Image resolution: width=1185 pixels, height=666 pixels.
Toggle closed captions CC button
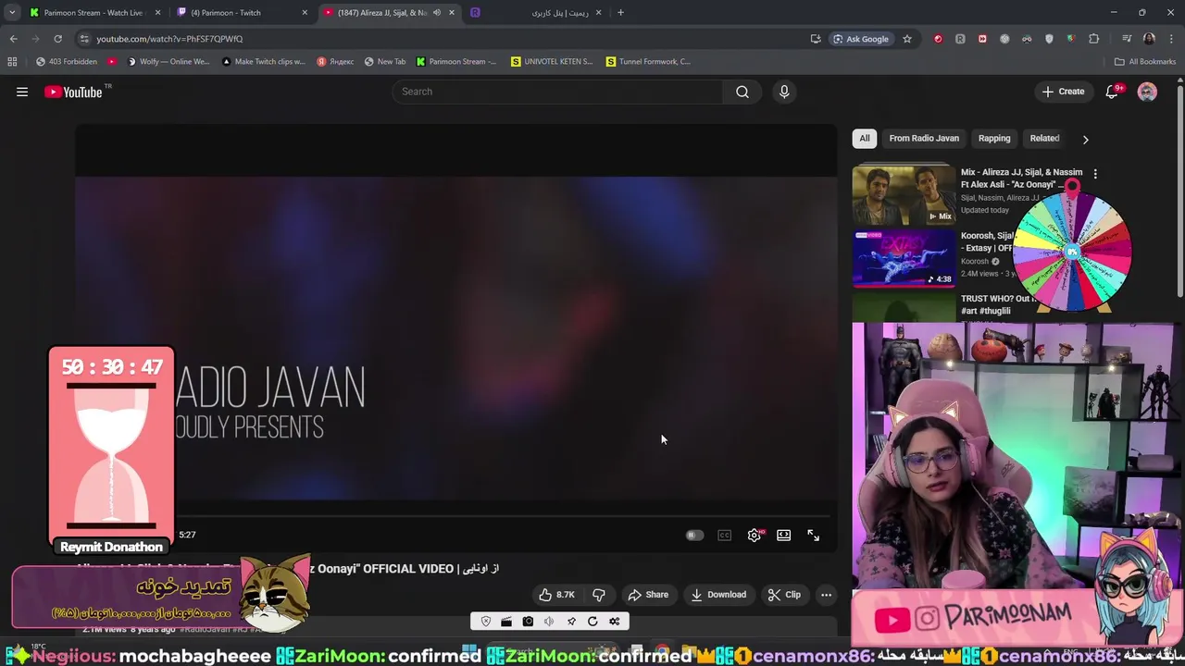point(725,535)
